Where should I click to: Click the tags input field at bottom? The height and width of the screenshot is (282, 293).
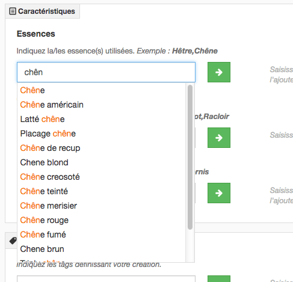[x=106, y=279]
